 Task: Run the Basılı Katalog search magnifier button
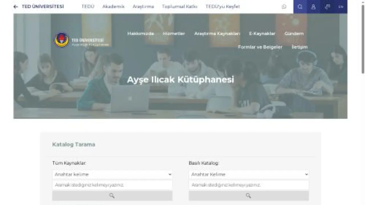[249, 196]
